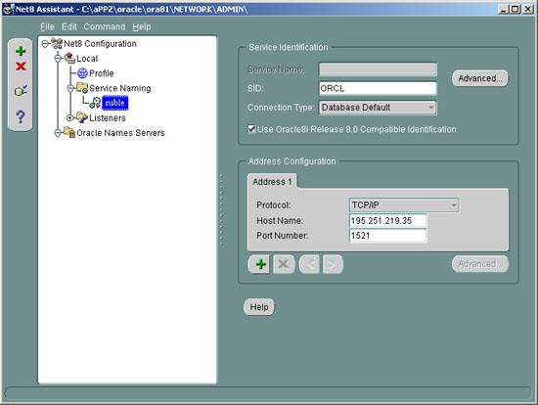Open the Edit menu
The height and width of the screenshot is (405, 538).
click(x=69, y=26)
